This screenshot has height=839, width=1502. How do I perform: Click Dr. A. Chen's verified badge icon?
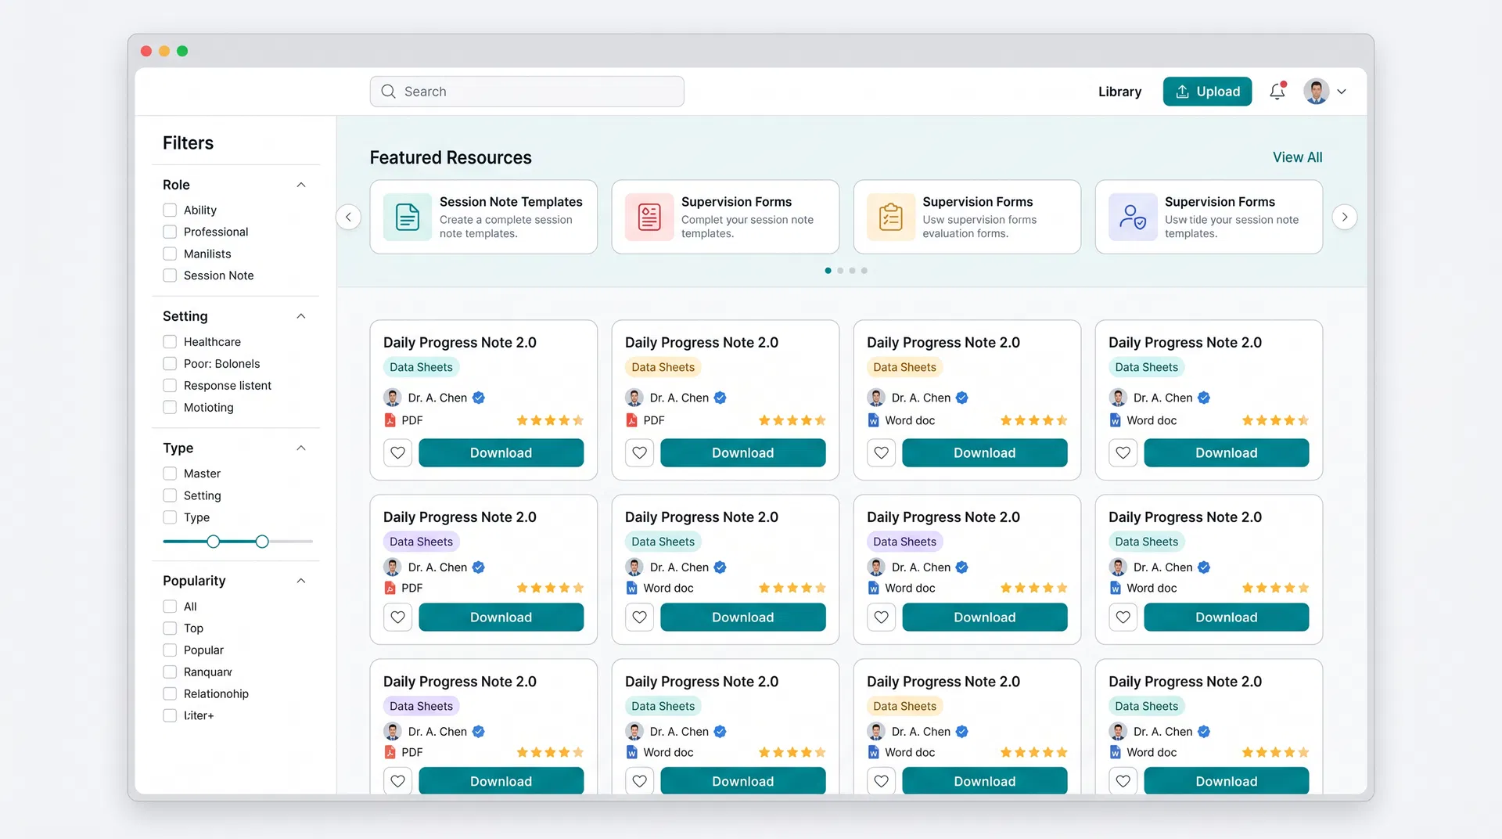pyautogui.click(x=479, y=398)
